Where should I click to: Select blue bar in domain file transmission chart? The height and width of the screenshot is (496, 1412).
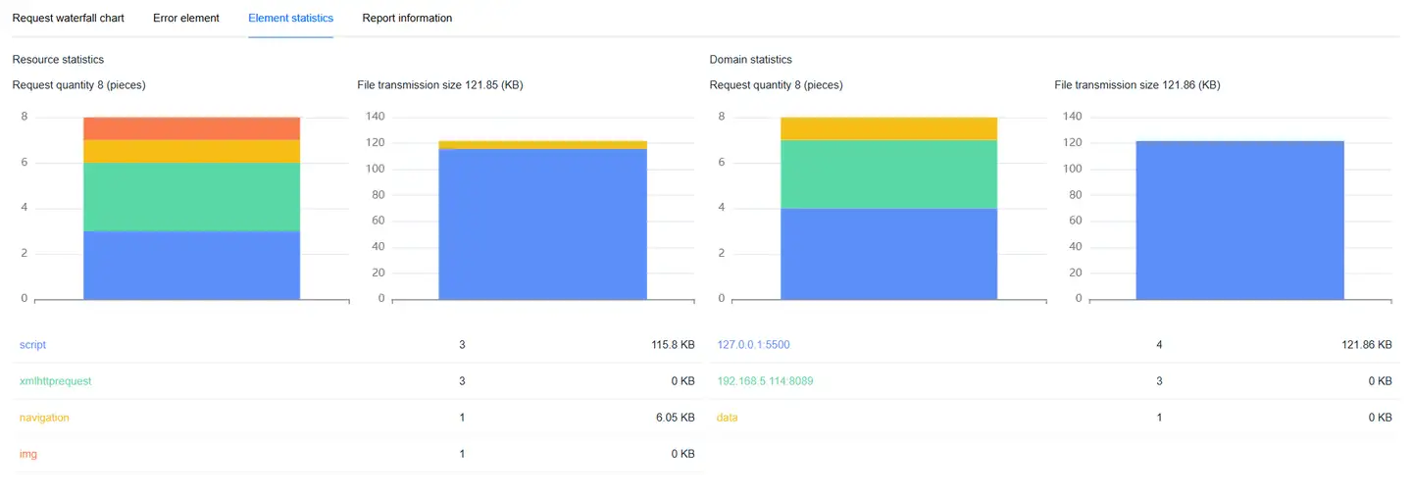pos(1239,220)
